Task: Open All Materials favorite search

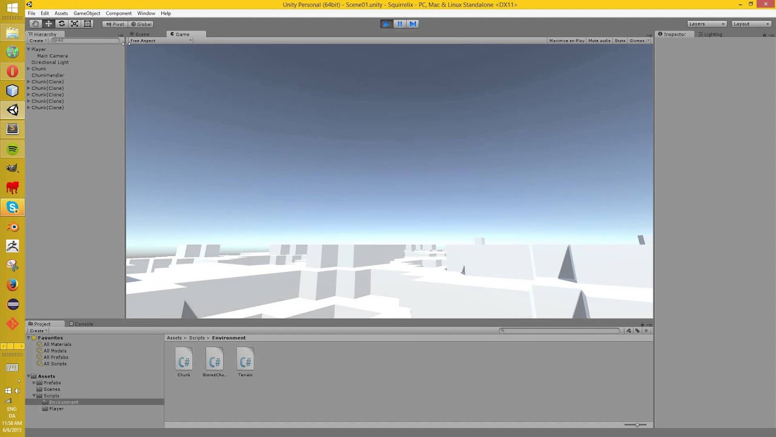Action: tap(57, 344)
